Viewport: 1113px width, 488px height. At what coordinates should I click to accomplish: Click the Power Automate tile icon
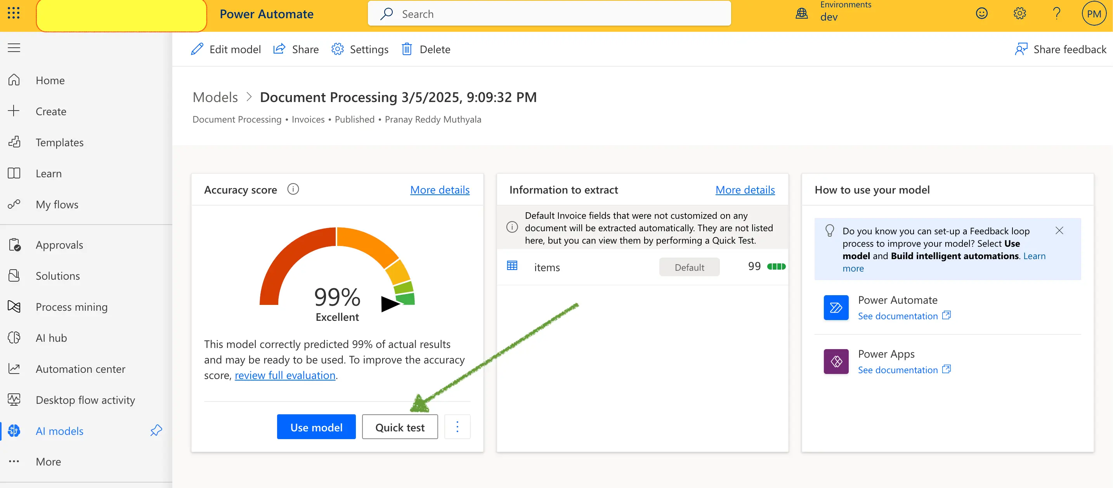836,308
